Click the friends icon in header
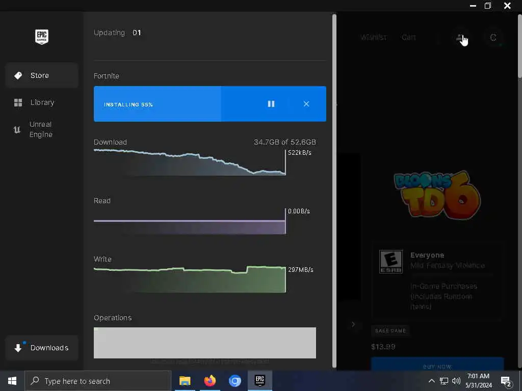The image size is (522, 391). 460,38
